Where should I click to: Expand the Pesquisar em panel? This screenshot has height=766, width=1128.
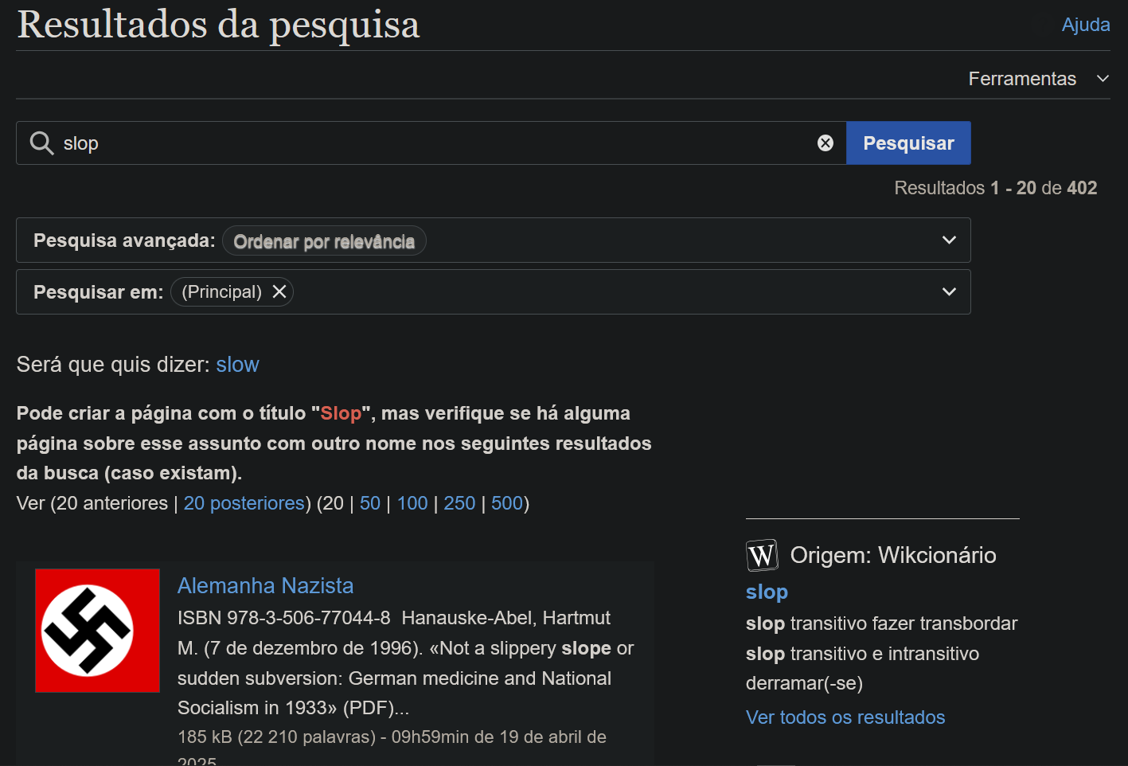[949, 292]
